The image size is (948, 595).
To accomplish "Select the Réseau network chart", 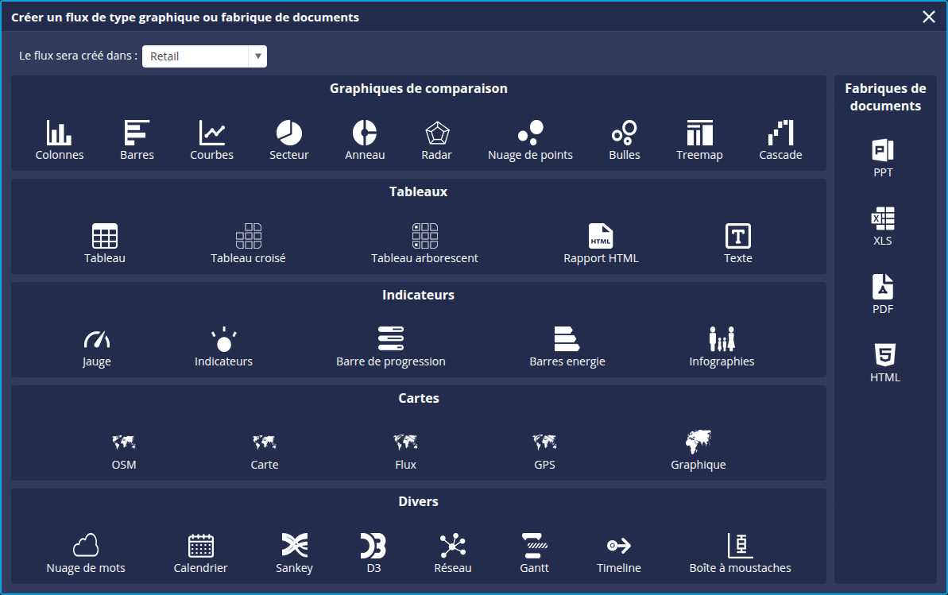I will pos(453,553).
